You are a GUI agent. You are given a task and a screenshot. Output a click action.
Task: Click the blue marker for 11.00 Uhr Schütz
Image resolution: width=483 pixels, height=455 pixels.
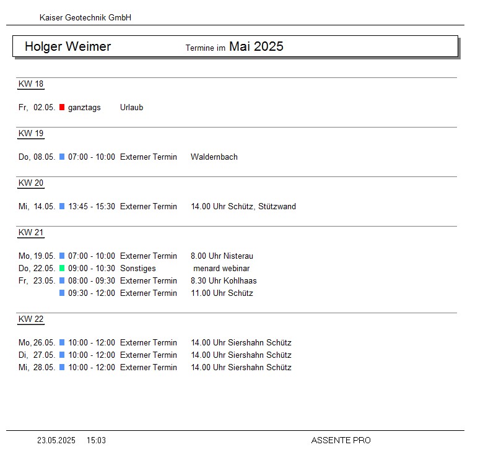(62, 293)
